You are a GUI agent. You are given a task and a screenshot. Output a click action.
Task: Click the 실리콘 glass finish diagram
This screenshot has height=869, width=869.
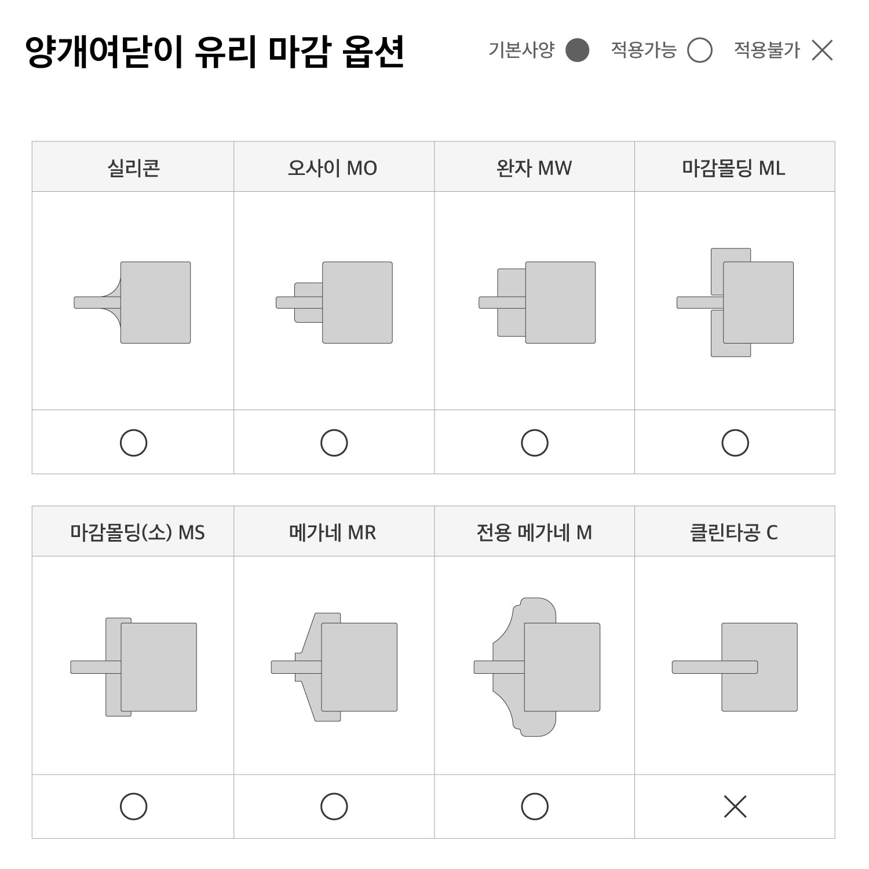pos(133,302)
